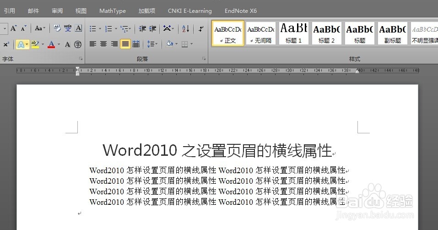Apply superscript with the x² icon
Image resolution: width=438 pixels, height=230 pixels.
pos(6,44)
